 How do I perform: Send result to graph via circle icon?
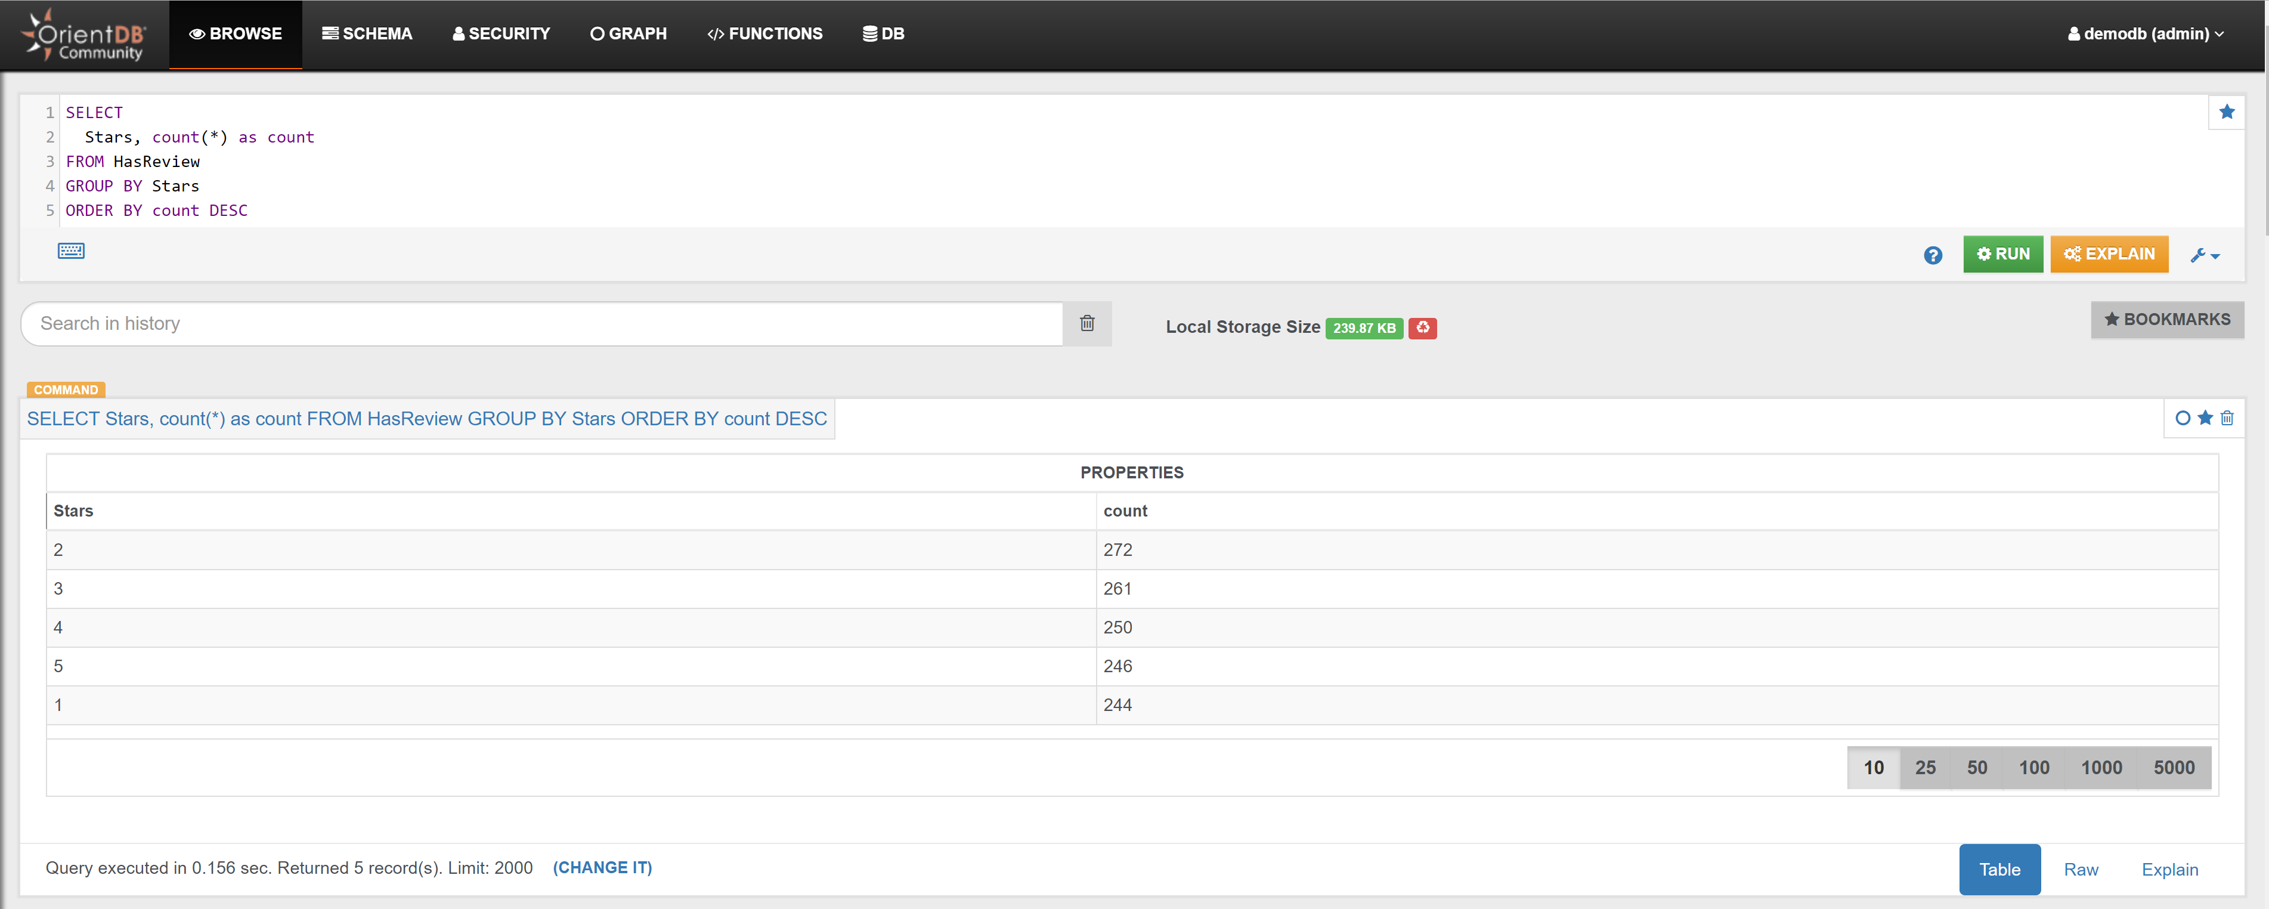tap(2183, 418)
